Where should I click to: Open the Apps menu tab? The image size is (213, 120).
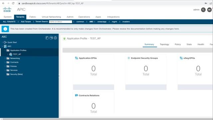[x=98, y=17]
